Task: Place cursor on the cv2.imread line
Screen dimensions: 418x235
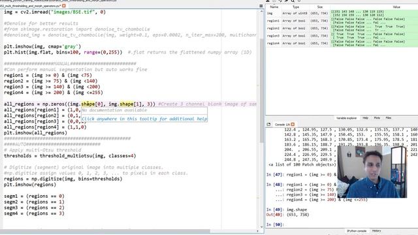Action: [x=55, y=12]
